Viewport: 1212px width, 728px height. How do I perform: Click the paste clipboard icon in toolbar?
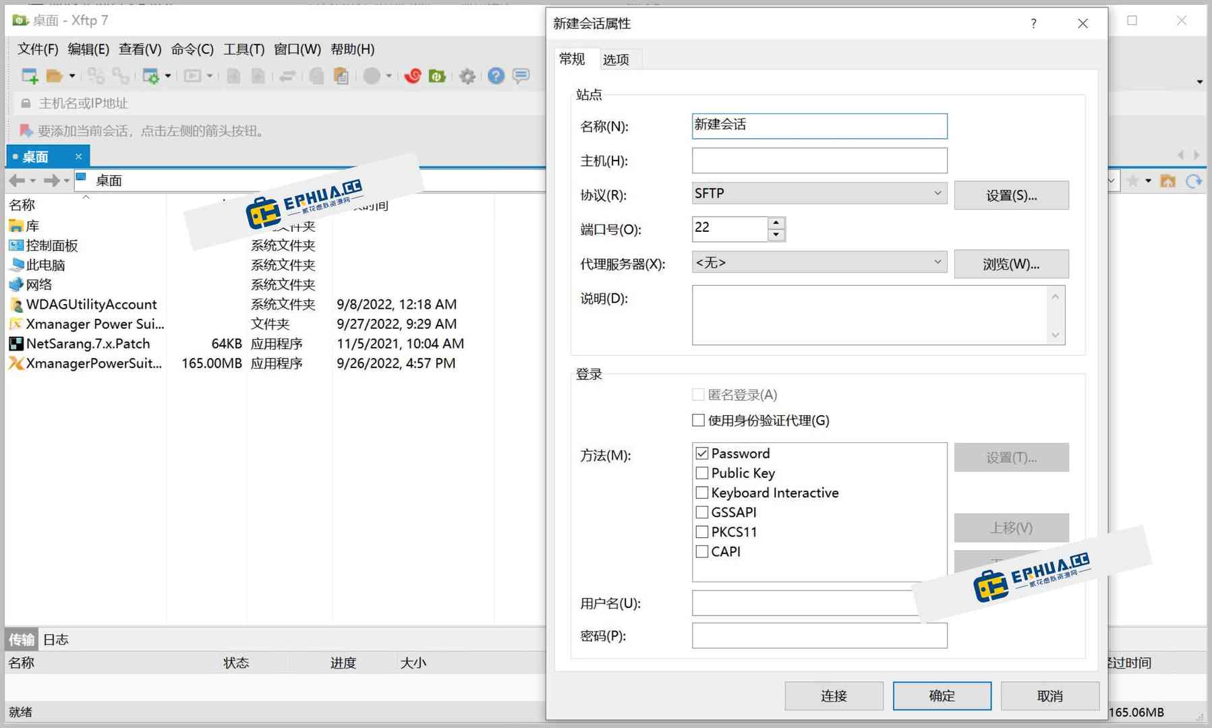point(341,76)
